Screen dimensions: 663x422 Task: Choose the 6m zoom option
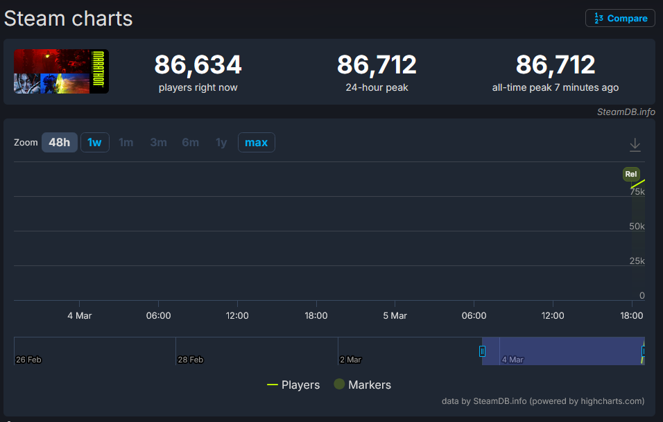click(190, 142)
